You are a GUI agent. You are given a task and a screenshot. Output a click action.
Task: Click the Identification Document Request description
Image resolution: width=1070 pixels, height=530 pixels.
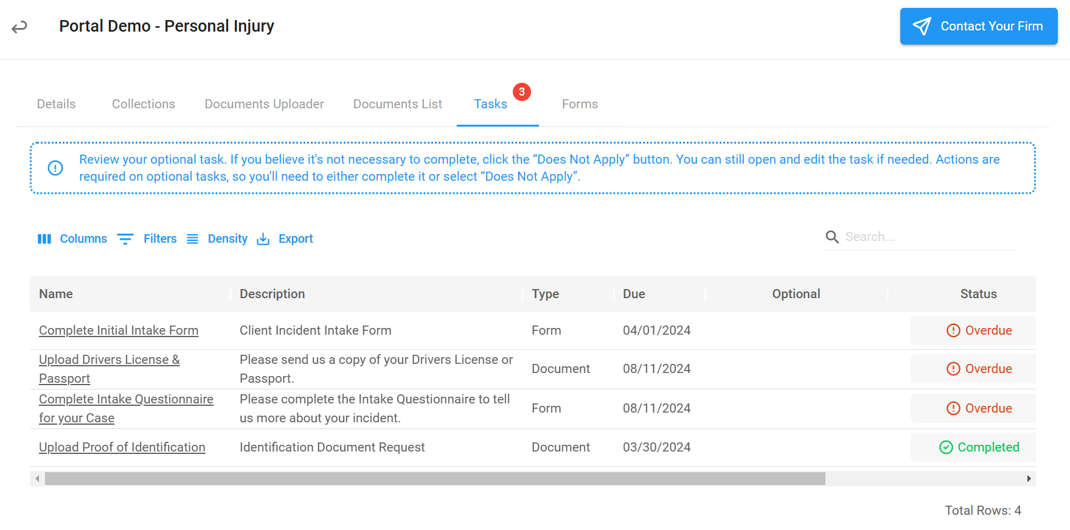tap(332, 447)
